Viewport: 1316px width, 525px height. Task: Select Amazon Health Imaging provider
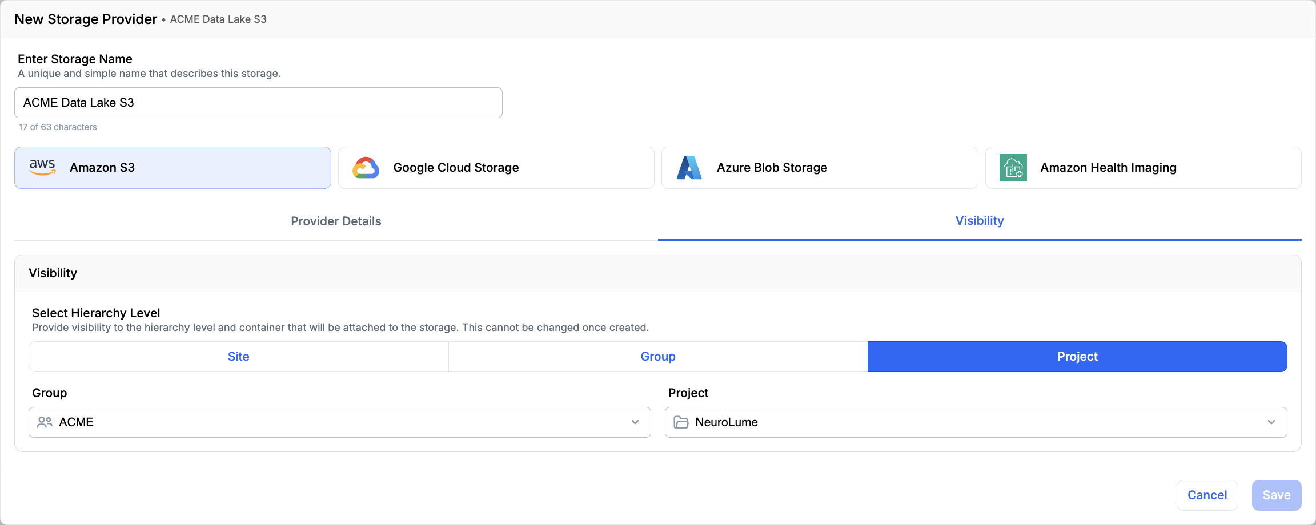(x=1144, y=168)
